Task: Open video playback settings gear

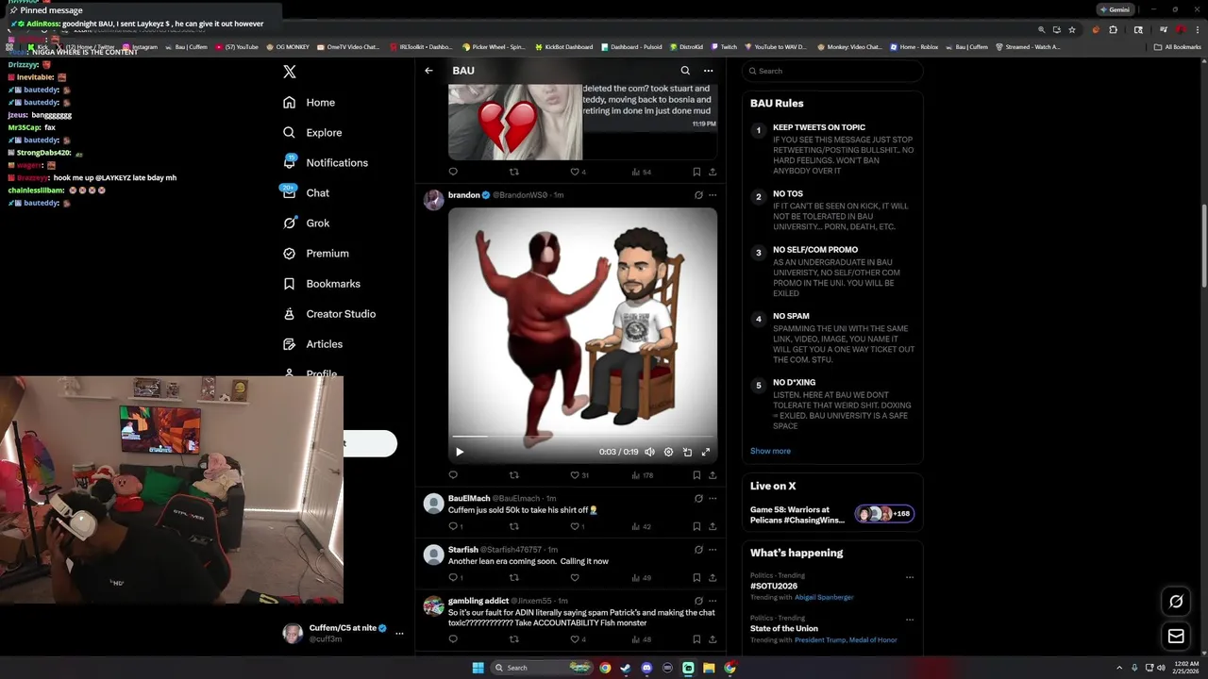Action: pyautogui.click(x=668, y=452)
